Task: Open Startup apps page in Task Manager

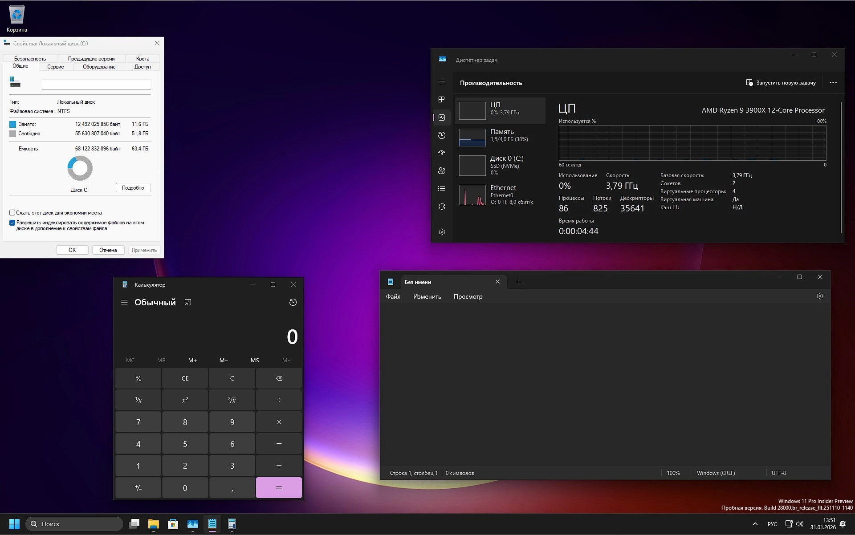Action: point(442,153)
